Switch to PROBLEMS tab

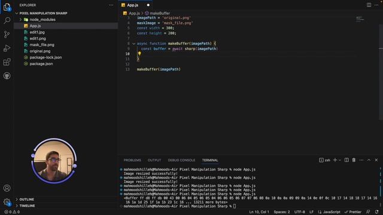click(132, 160)
